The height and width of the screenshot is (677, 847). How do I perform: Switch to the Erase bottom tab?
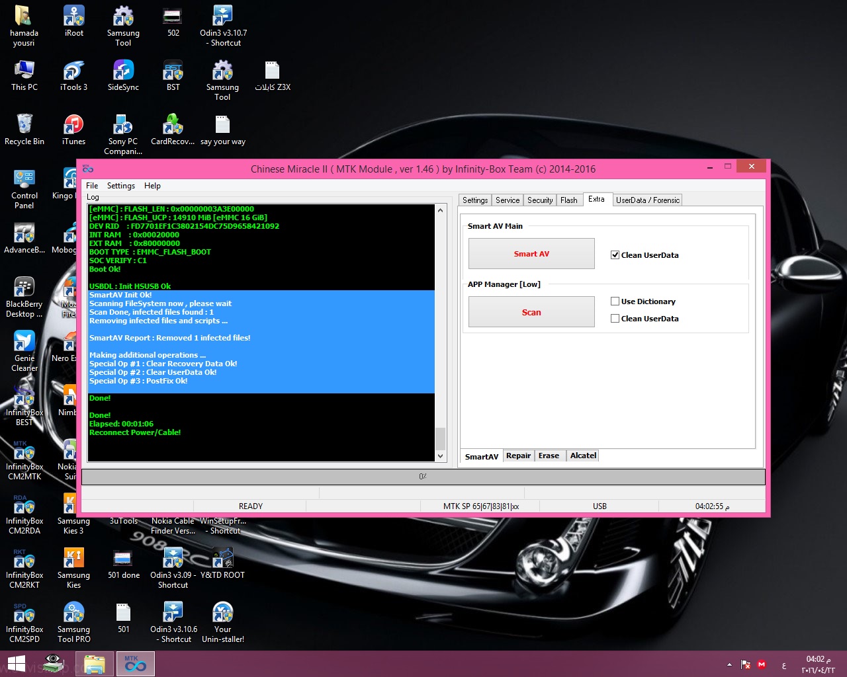pyautogui.click(x=549, y=456)
